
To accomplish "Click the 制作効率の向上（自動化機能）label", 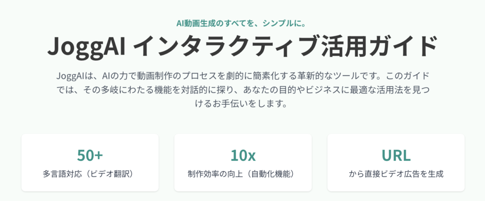I will pos(243,174).
